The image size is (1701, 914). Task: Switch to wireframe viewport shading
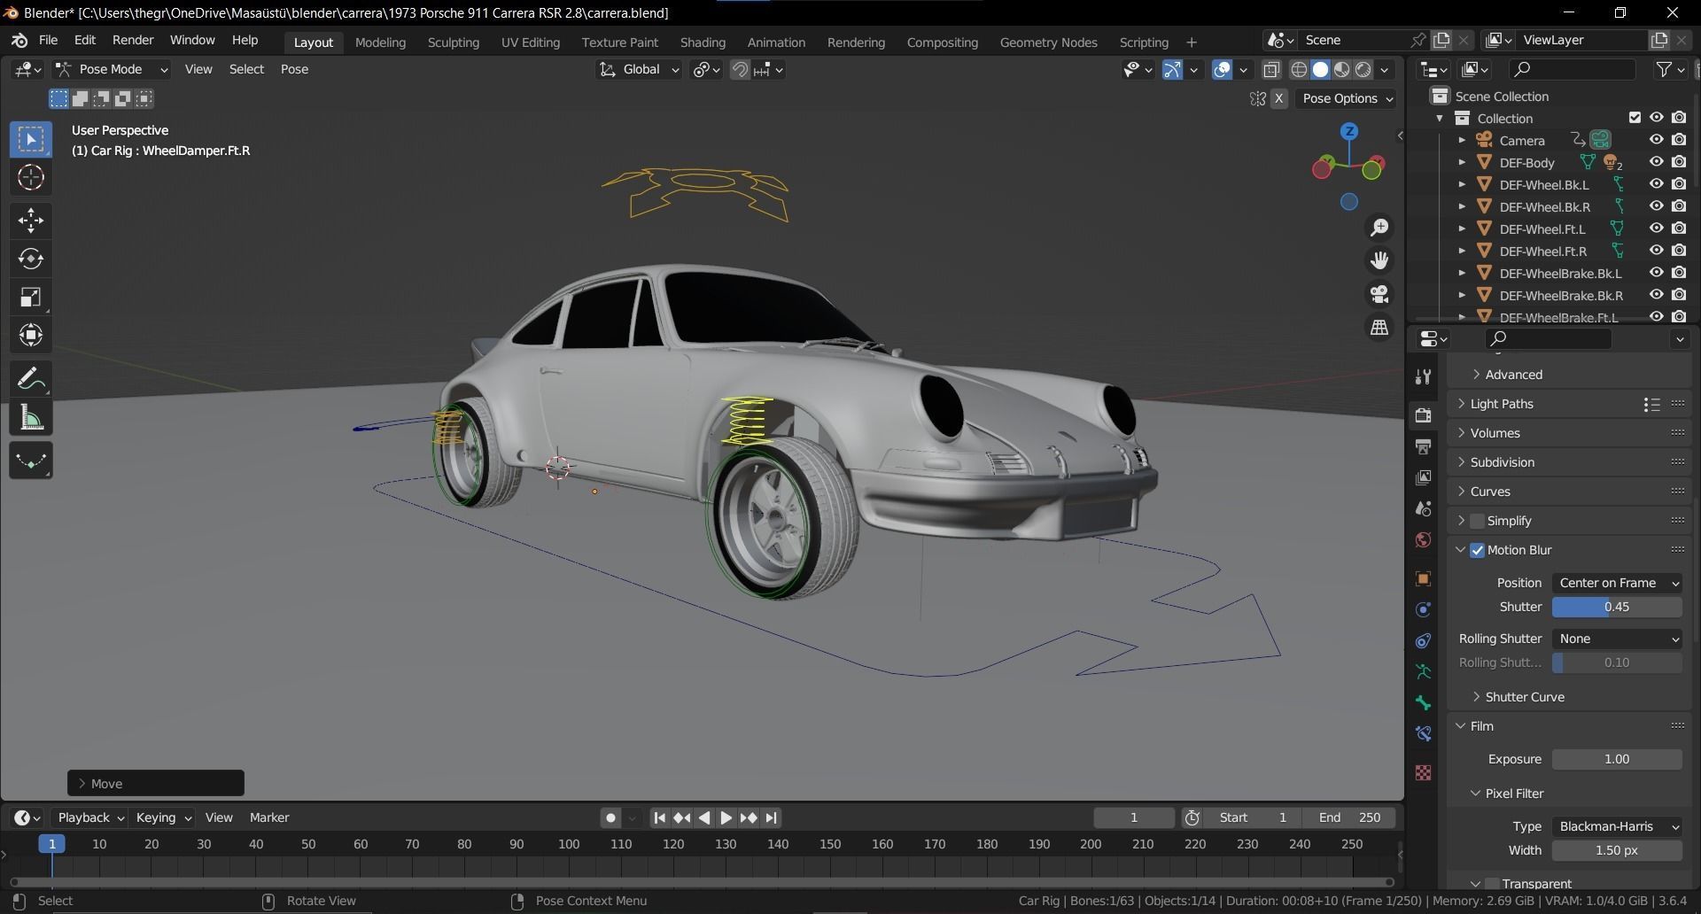pos(1299,70)
